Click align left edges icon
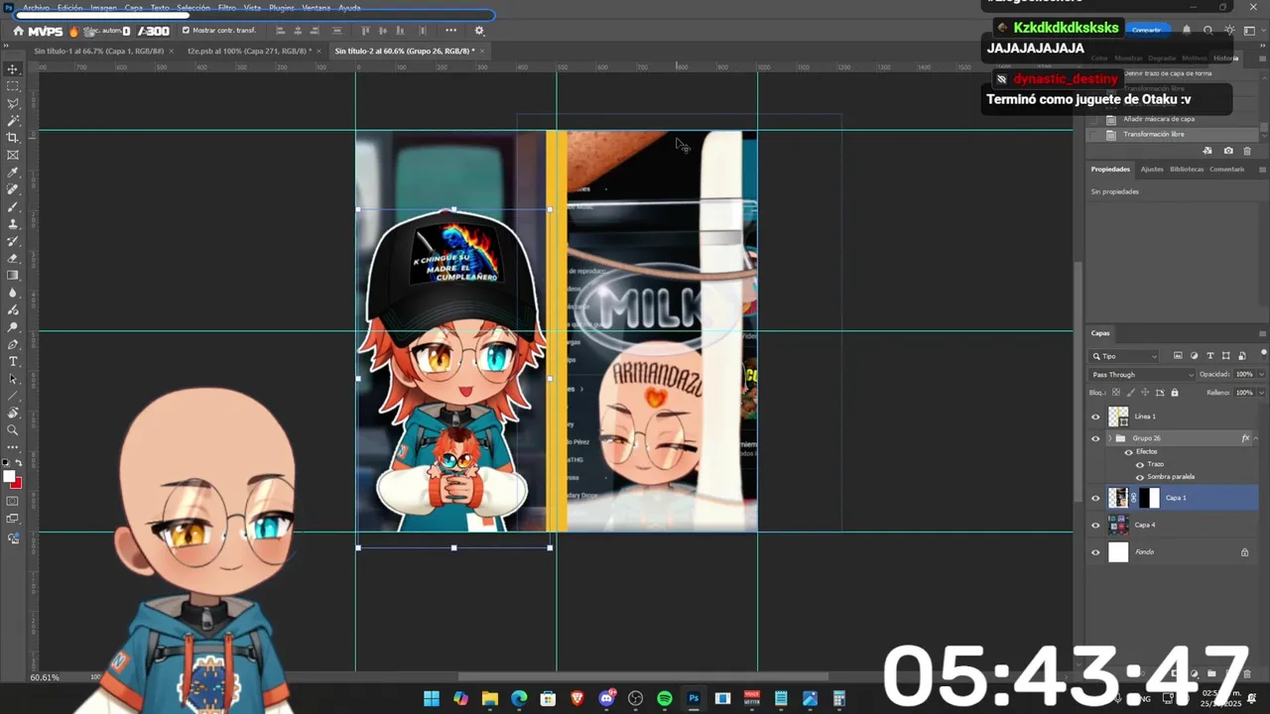This screenshot has width=1270, height=714. pyautogui.click(x=282, y=31)
